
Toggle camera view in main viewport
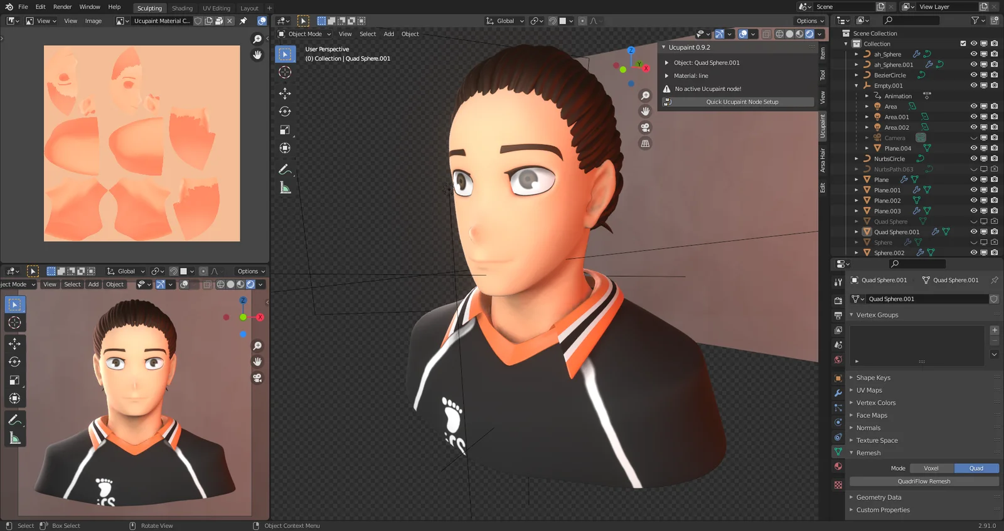(x=645, y=127)
